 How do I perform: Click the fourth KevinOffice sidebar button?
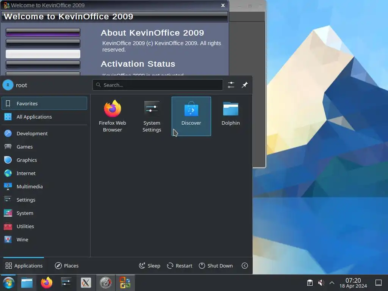tap(43, 65)
